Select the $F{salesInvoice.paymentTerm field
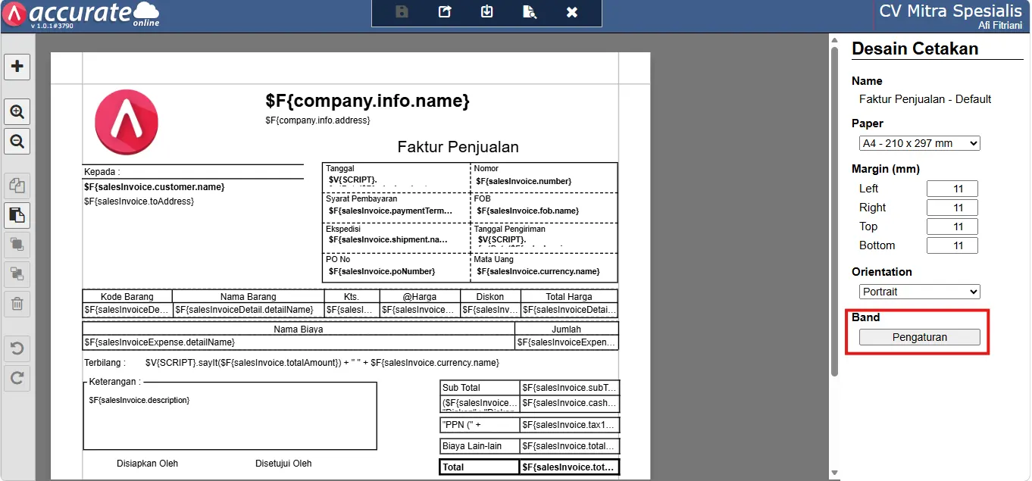 click(390, 211)
